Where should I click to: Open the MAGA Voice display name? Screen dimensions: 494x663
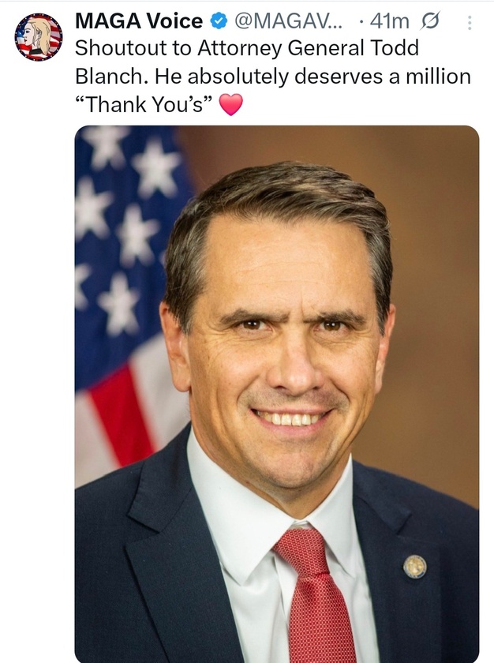point(139,22)
